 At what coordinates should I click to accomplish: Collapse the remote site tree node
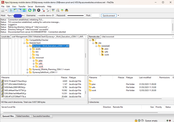click(x=93, y=43)
